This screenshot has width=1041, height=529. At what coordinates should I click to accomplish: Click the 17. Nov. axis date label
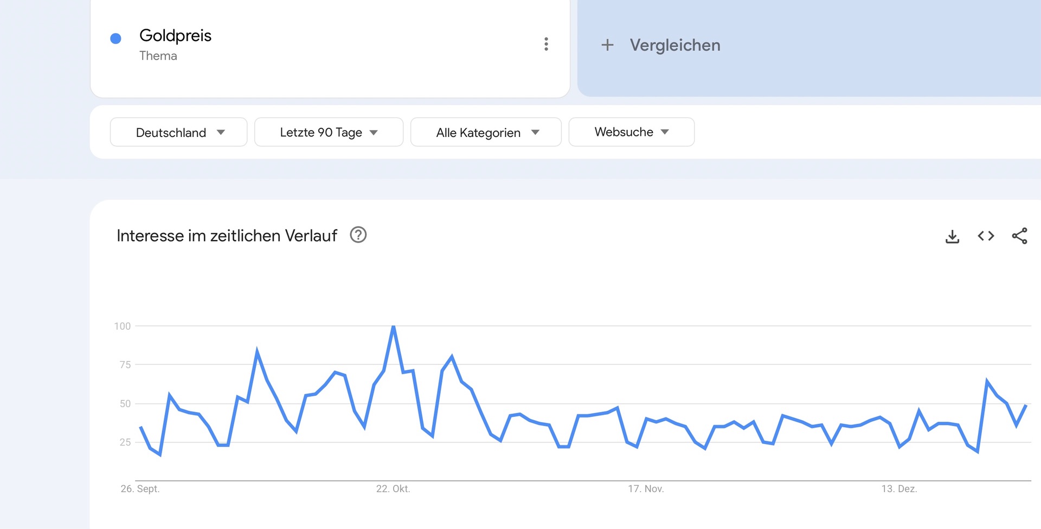click(x=646, y=488)
